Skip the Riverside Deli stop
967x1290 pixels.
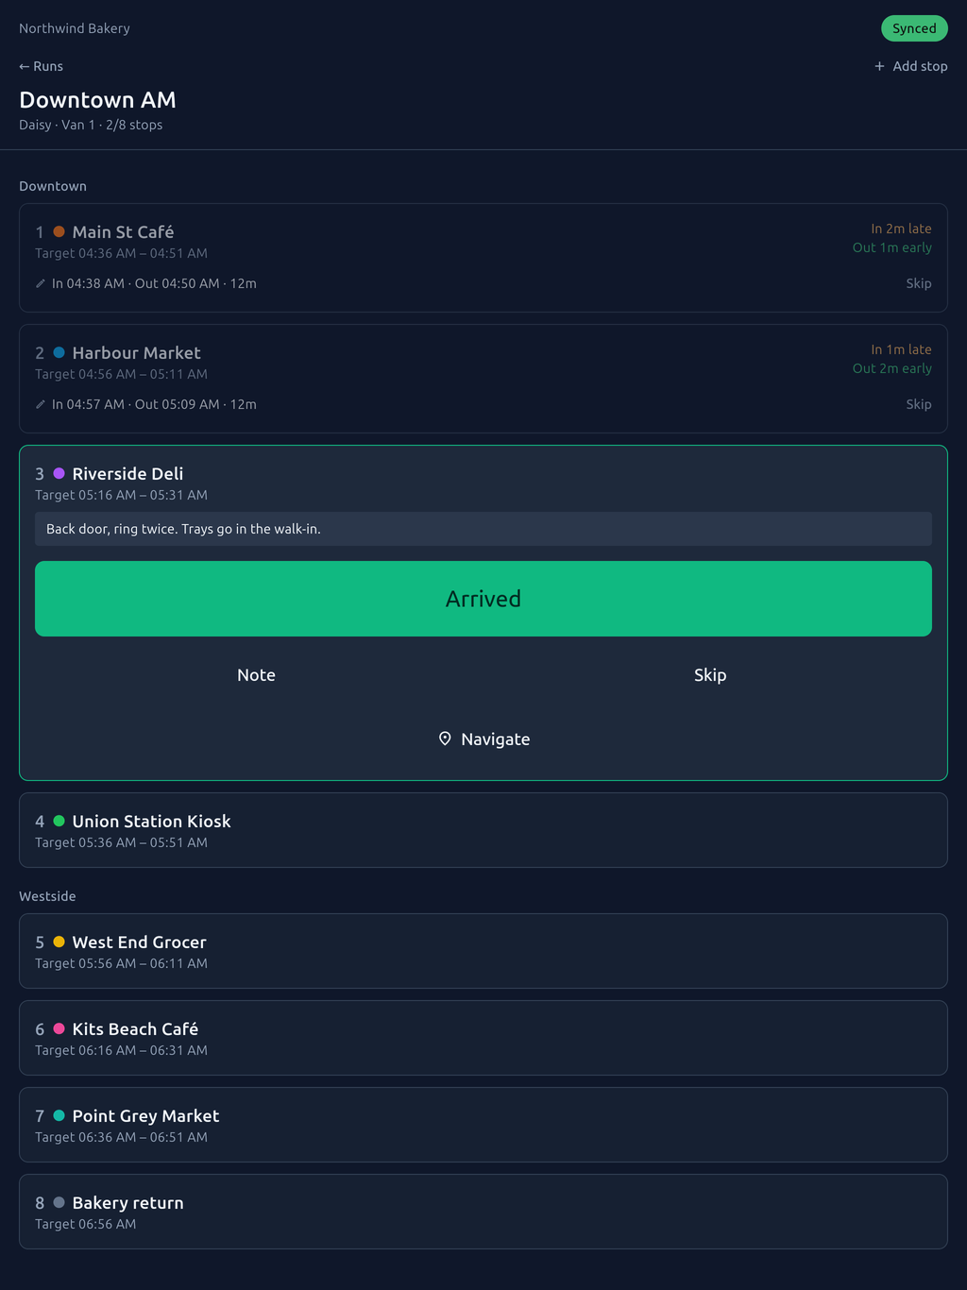click(710, 674)
